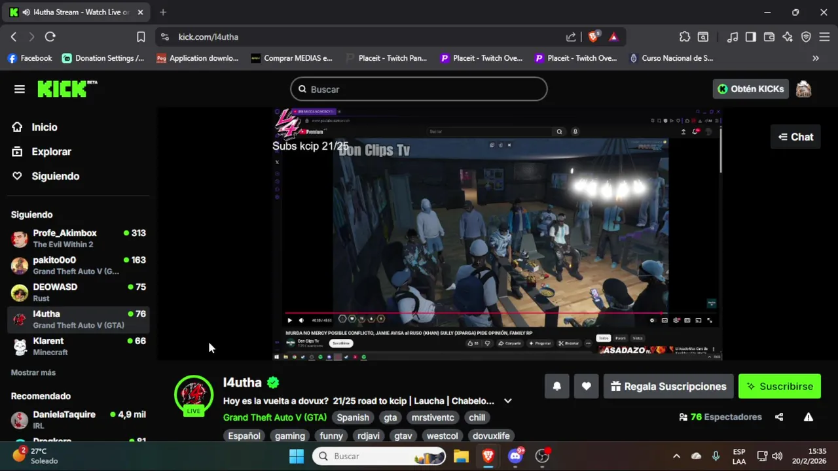Show more bookmarks overflow chevron
Screen dimensions: 838x471
[x=816, y=58]
